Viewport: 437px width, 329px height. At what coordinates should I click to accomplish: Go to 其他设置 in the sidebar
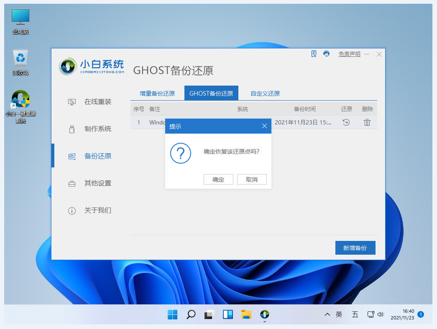coord(97,183)
